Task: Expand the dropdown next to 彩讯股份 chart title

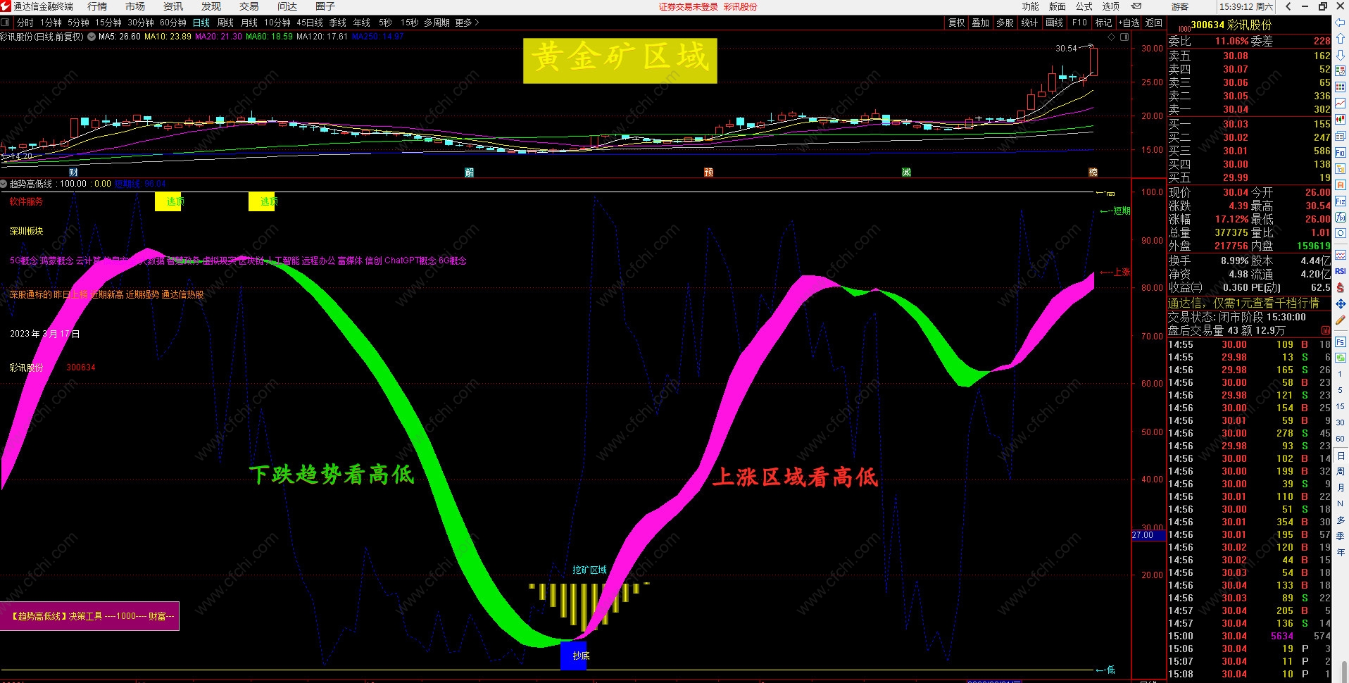Action: pos(92,37)
